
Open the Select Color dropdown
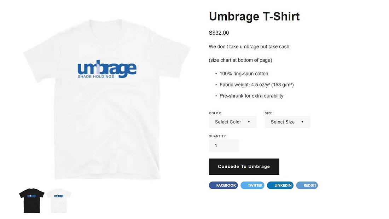click(x=232, y=122)
